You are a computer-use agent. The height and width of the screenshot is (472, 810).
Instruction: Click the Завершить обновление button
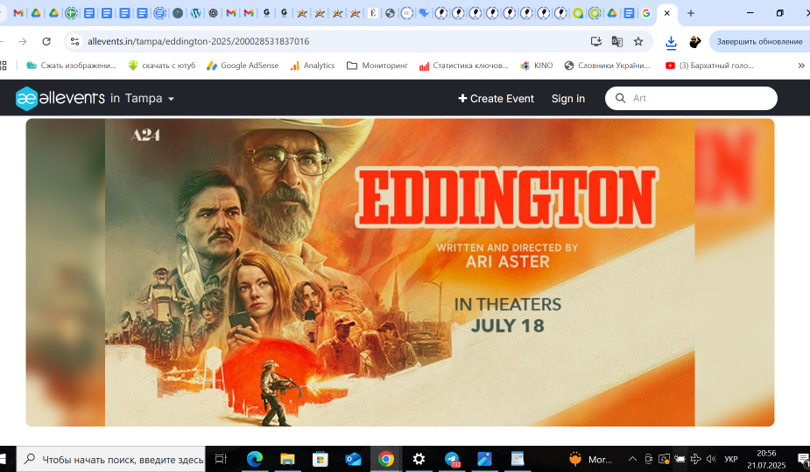[759, 41]
